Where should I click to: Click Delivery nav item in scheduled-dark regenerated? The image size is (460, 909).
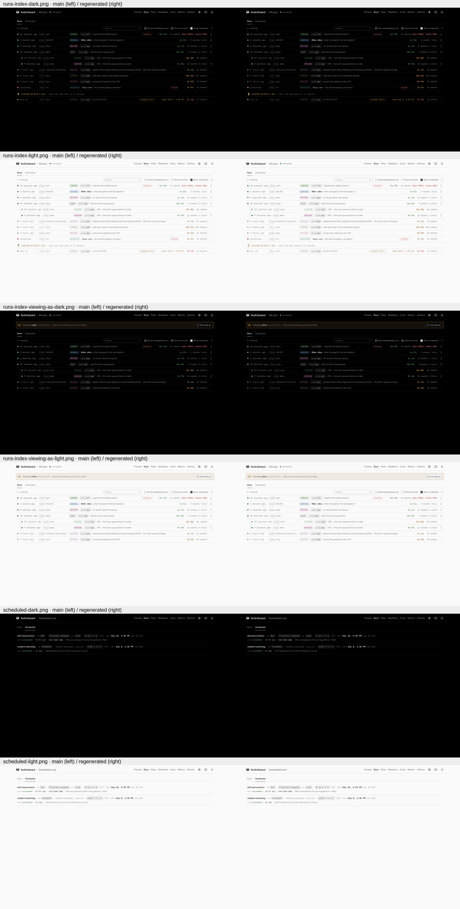pos(421,618)
